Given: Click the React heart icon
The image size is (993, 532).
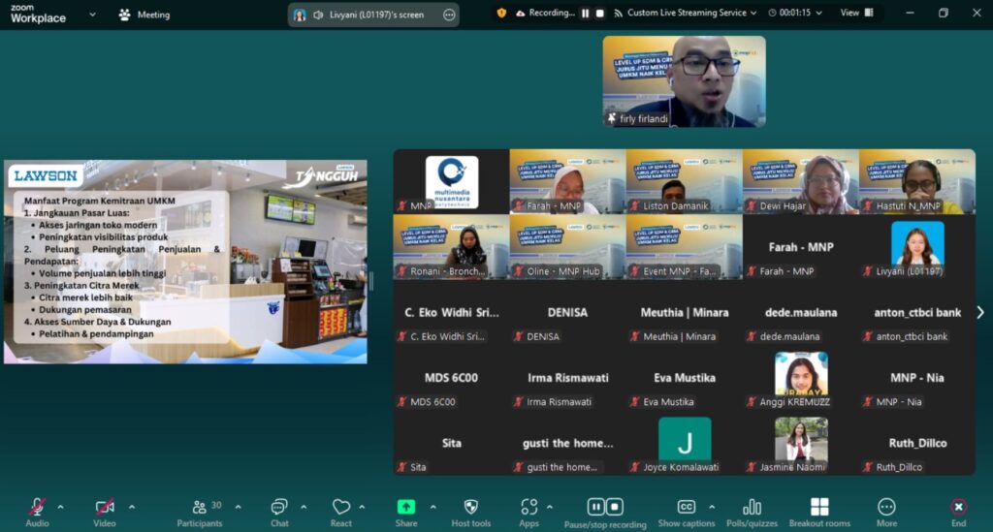Looking at the screenshot, I should (341, 508).
